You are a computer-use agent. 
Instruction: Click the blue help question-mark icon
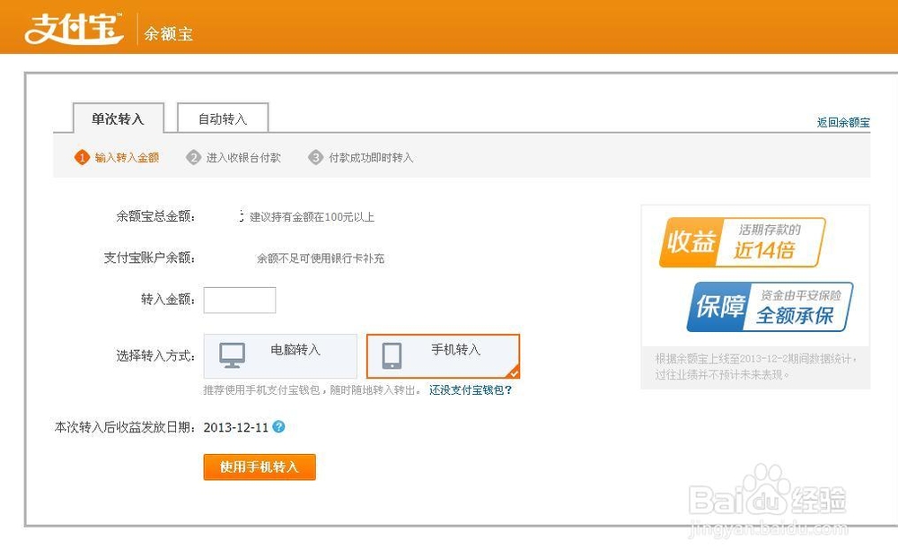click(278, 427)
